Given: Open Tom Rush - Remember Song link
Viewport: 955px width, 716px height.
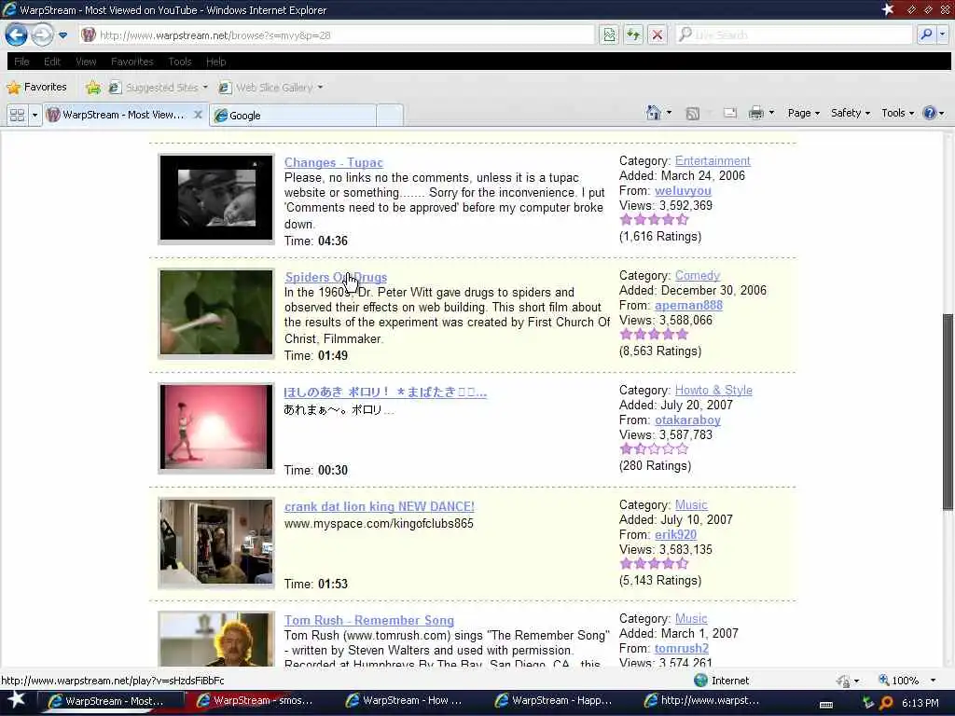Looking at the screenshot, I should click(x=369, y=620).
